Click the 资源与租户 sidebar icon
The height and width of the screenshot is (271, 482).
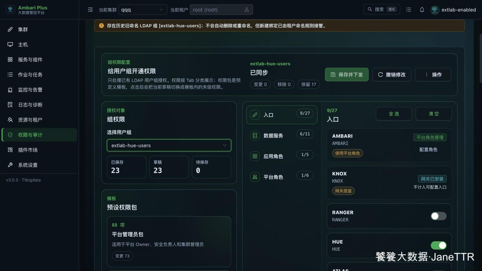click(10, 120)
